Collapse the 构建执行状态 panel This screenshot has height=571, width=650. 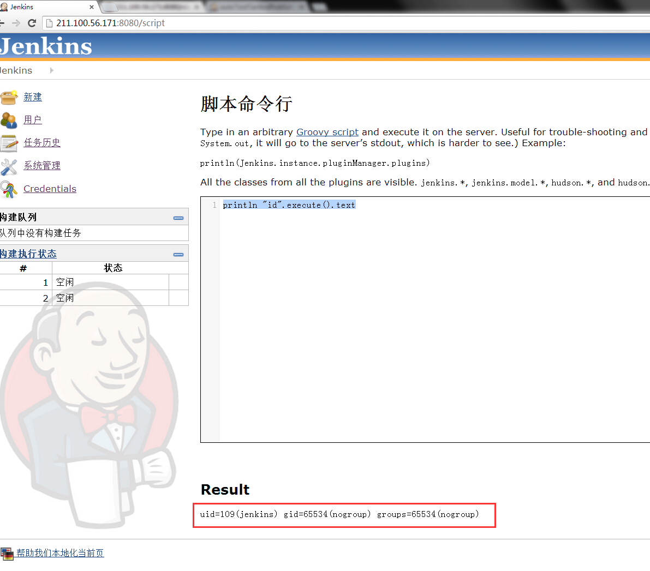[178, 255]
